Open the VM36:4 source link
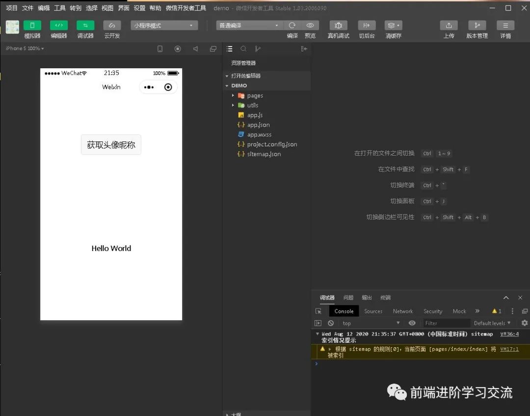 coord(509,334)
